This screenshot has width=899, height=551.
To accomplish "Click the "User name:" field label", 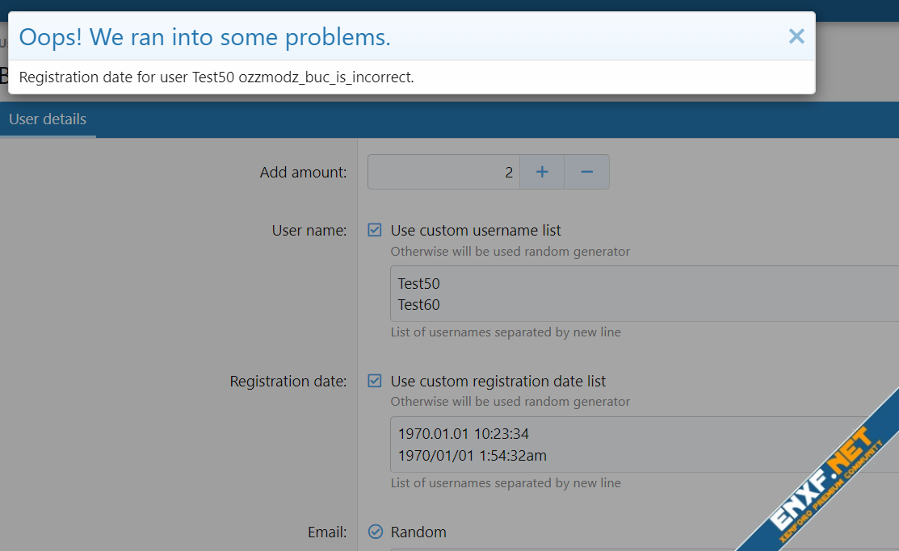I will coord(309,231).
